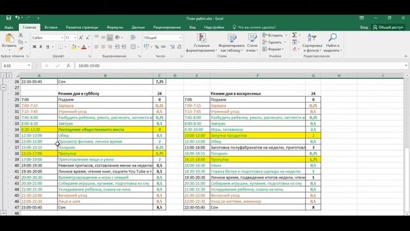410x231 pixels.
Task: Open Найти и выделить menu
Action: pos(332,43)
